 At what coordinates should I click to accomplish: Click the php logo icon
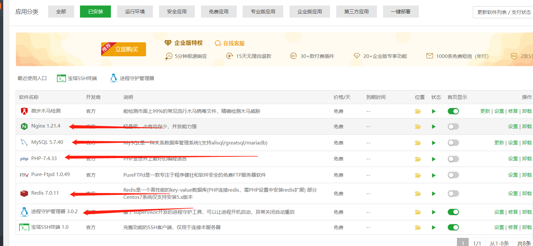click(24, 159)
